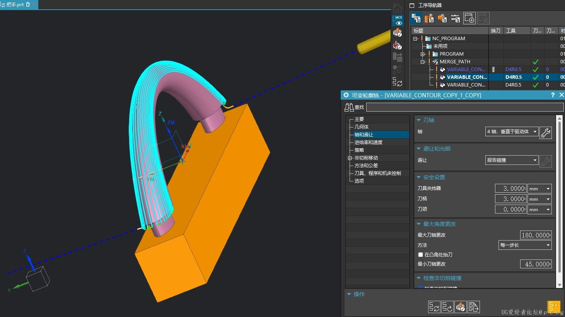Click the machine simulation icon with red block

(x=398, y=45)
